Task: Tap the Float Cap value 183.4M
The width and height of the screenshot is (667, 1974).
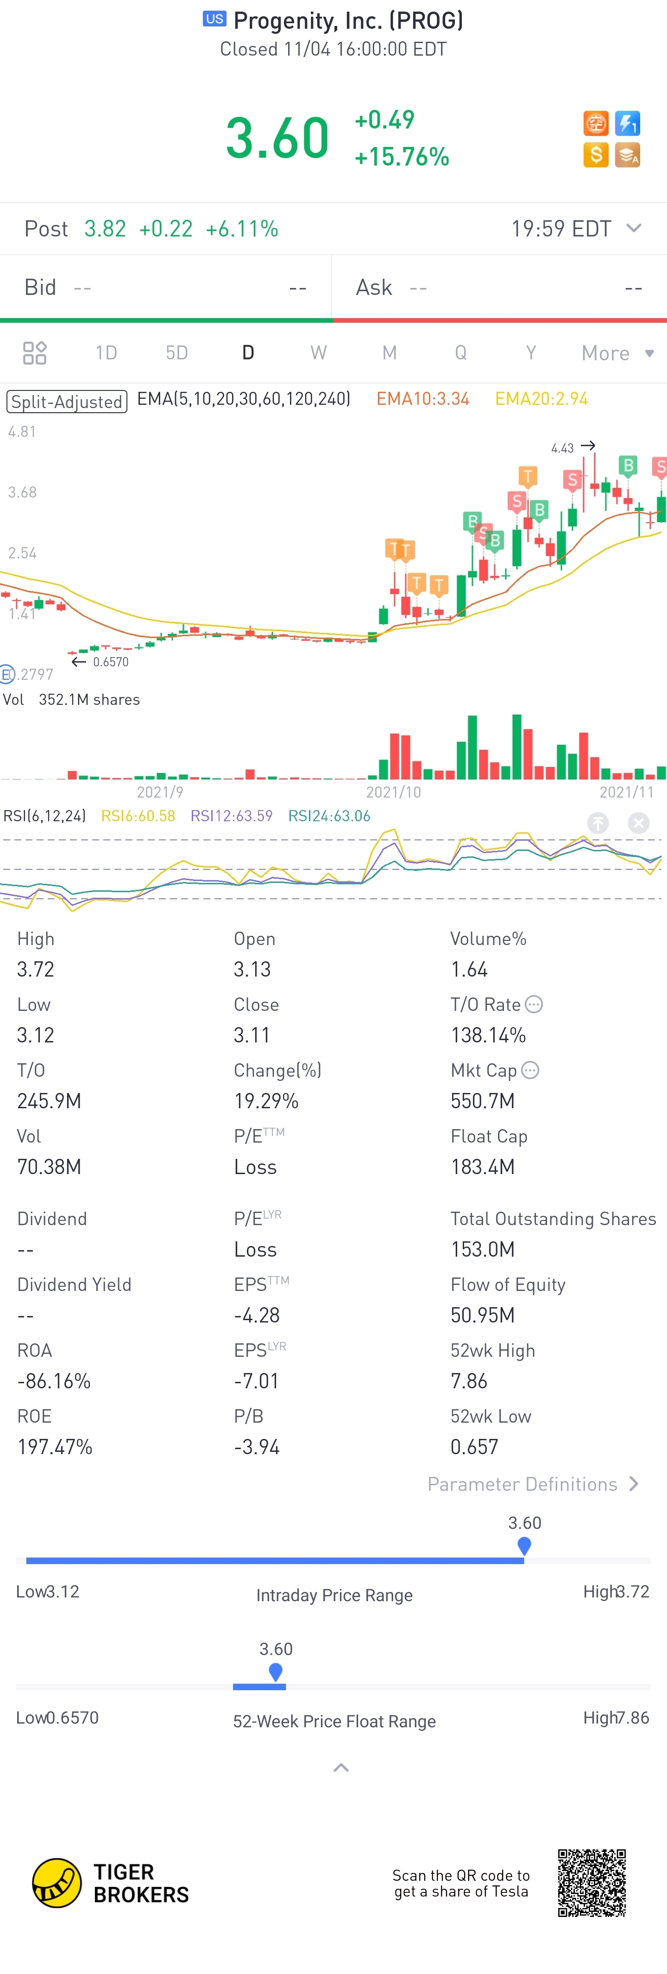Action: 483,1167
